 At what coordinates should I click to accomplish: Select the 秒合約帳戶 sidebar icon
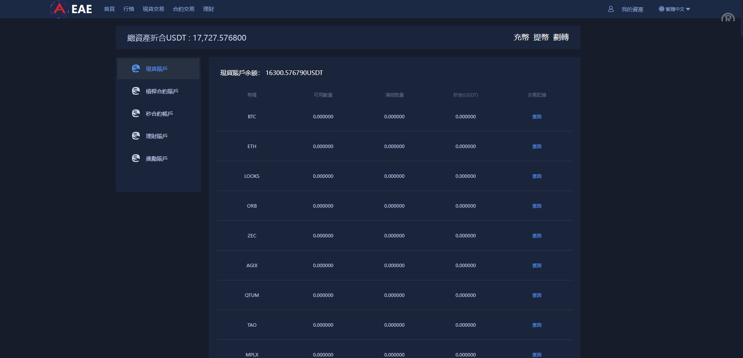136,113
